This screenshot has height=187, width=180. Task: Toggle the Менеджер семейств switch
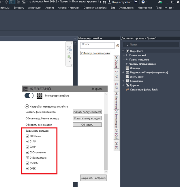(x=29, y=96)
